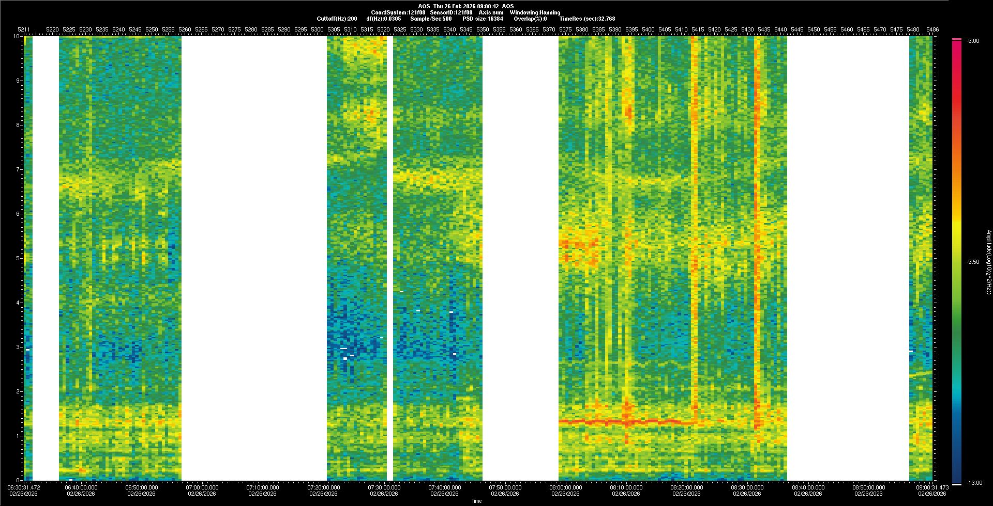Select the "Axis:sum" header text
Viewport: 993px width, 506px height.
(491, 12)
